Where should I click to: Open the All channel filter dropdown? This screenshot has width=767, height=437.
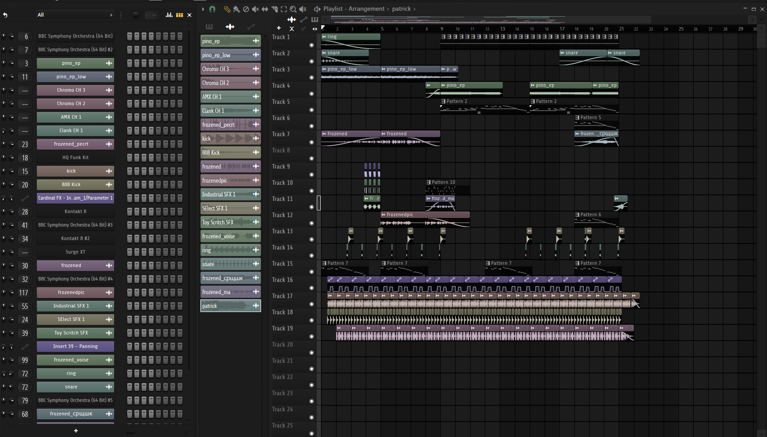[x=75, y=15]
